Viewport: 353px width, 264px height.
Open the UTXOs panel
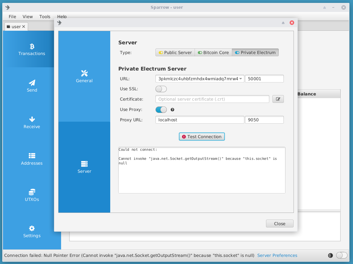[32, 195]
